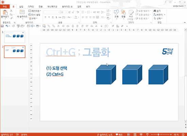Click the '(1) 도형 선택' text line
This screenshot has width=187, height=136.
57,68
